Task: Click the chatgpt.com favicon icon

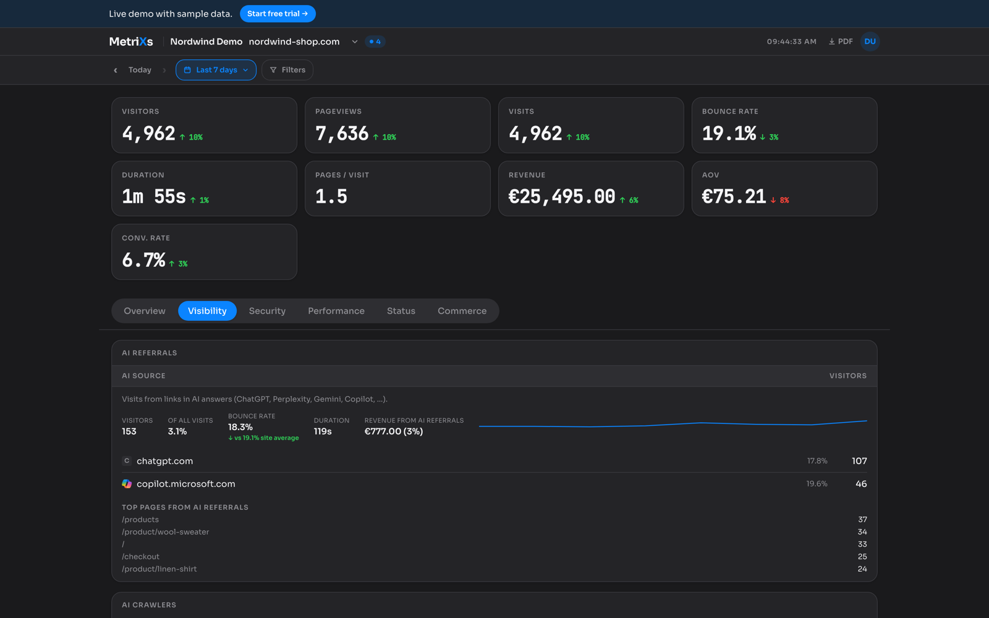Action: point(127,461)
